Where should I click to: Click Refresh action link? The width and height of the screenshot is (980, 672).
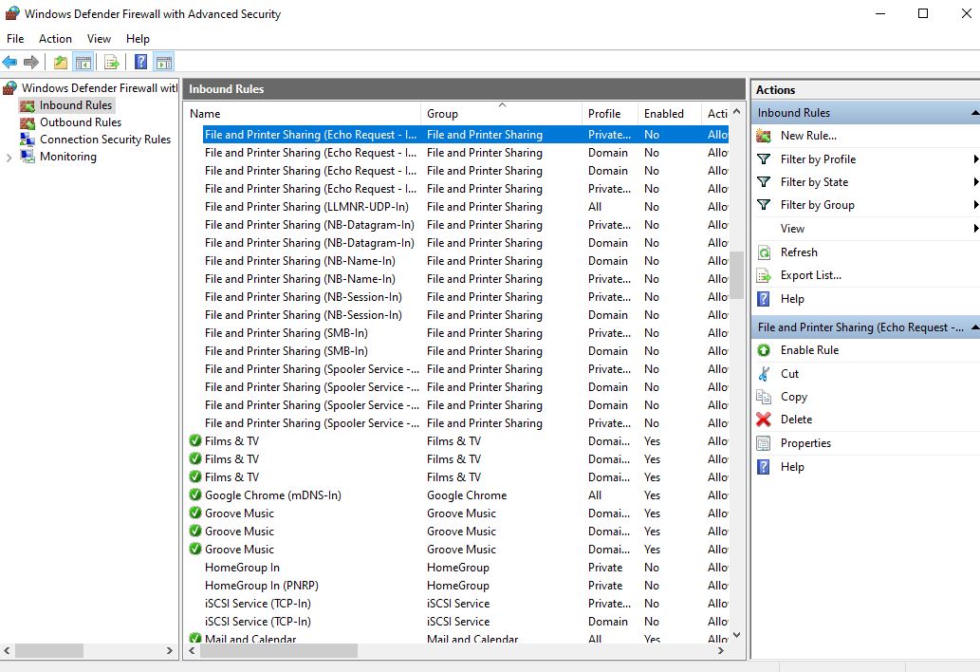(x=799, y=252)
